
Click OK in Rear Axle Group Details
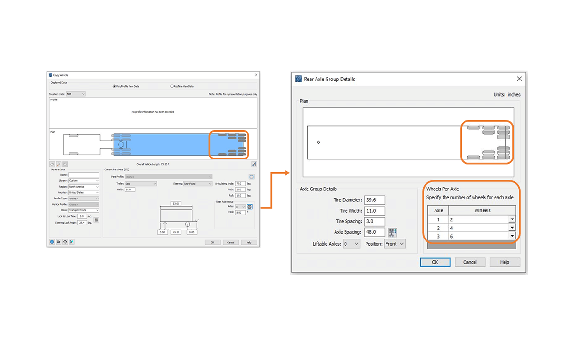[x=435, y=262]
